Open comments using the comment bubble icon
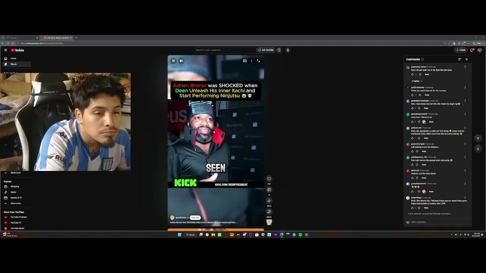Screen dimensions: 486x273 [x=269, y=190]
